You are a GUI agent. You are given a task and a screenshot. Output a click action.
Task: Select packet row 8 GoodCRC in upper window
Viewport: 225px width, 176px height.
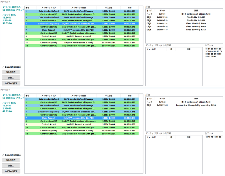[x=82, y=33]
